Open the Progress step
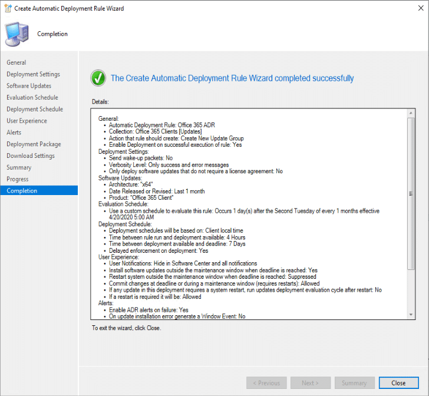429x396 pixels. pos(18,179)
